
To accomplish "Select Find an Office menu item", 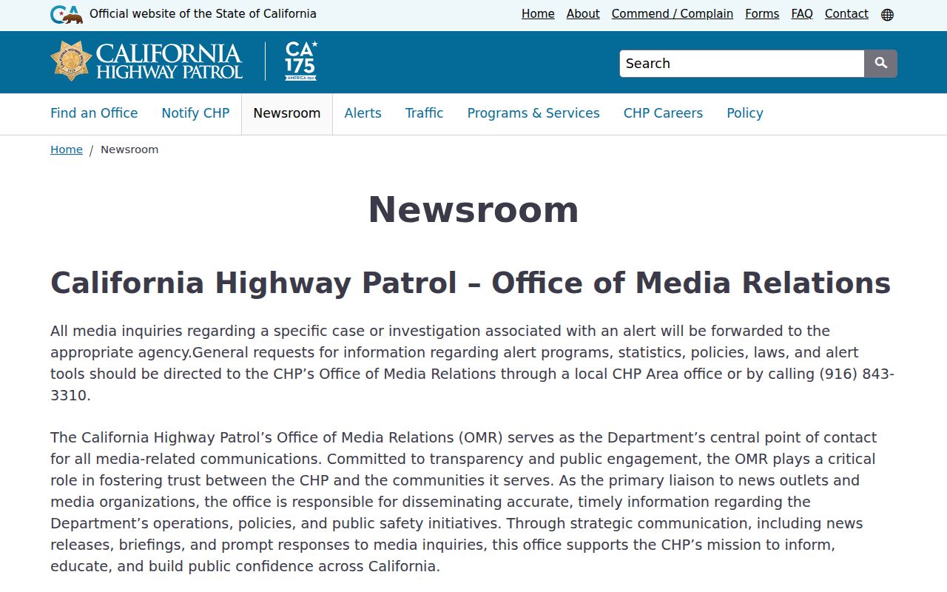I will pos(94,113).
